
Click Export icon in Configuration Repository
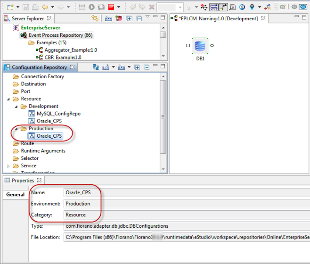(x=106, y=67)
